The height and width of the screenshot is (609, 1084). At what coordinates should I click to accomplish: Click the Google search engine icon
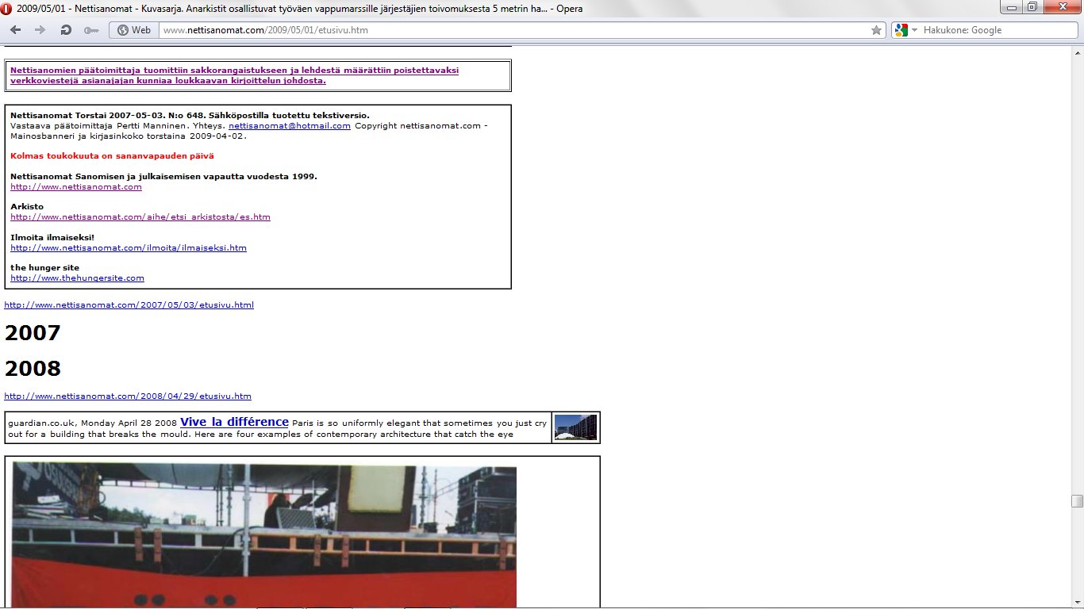[x=900, y=30]
